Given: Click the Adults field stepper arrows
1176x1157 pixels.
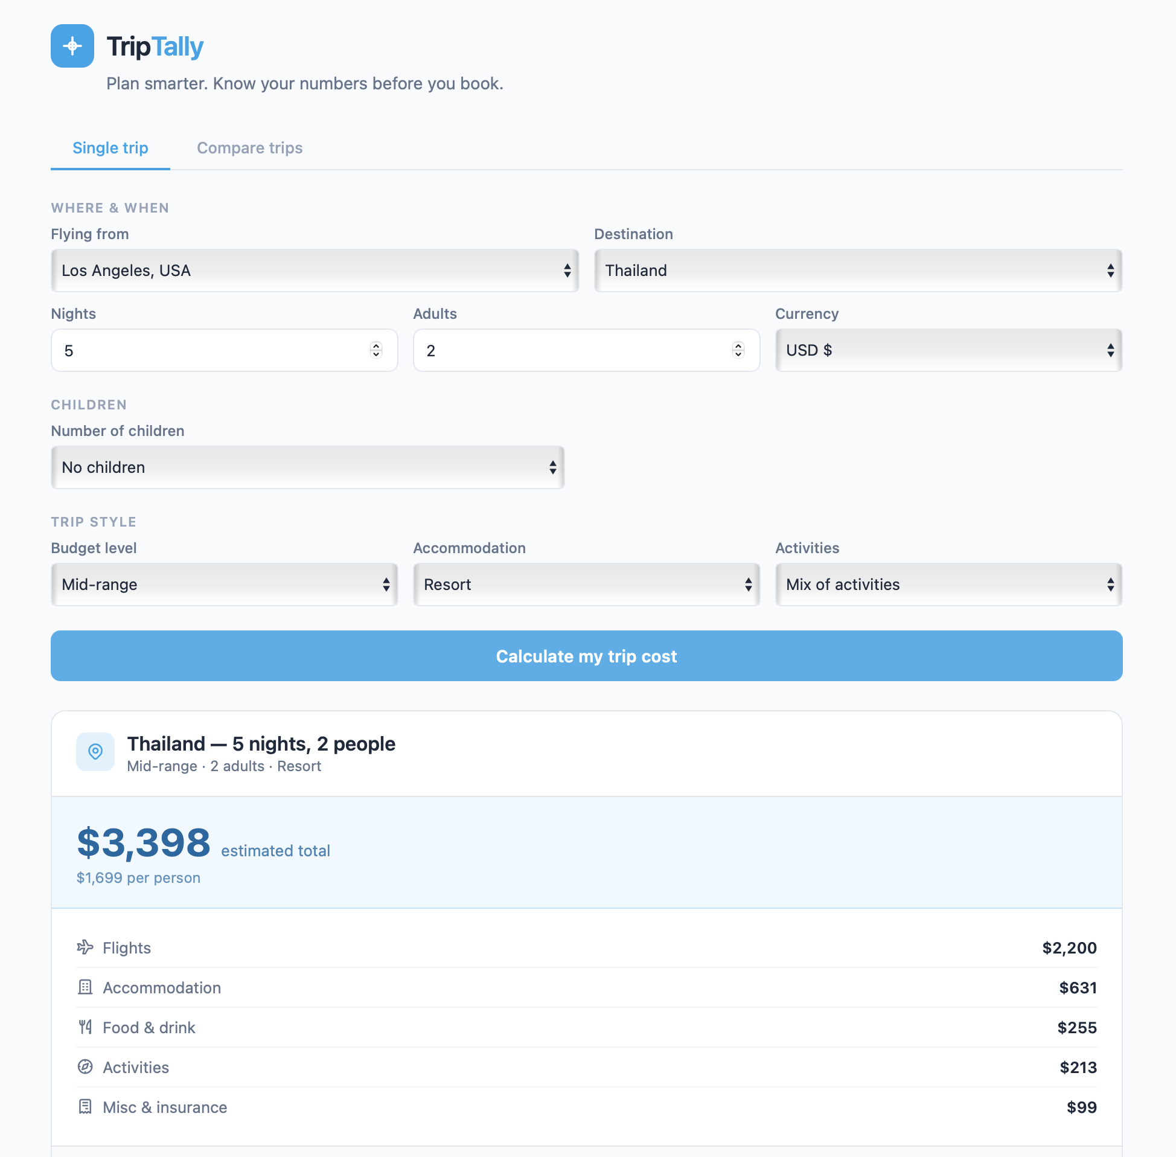Looking at the screenshot, I should 738,350.
